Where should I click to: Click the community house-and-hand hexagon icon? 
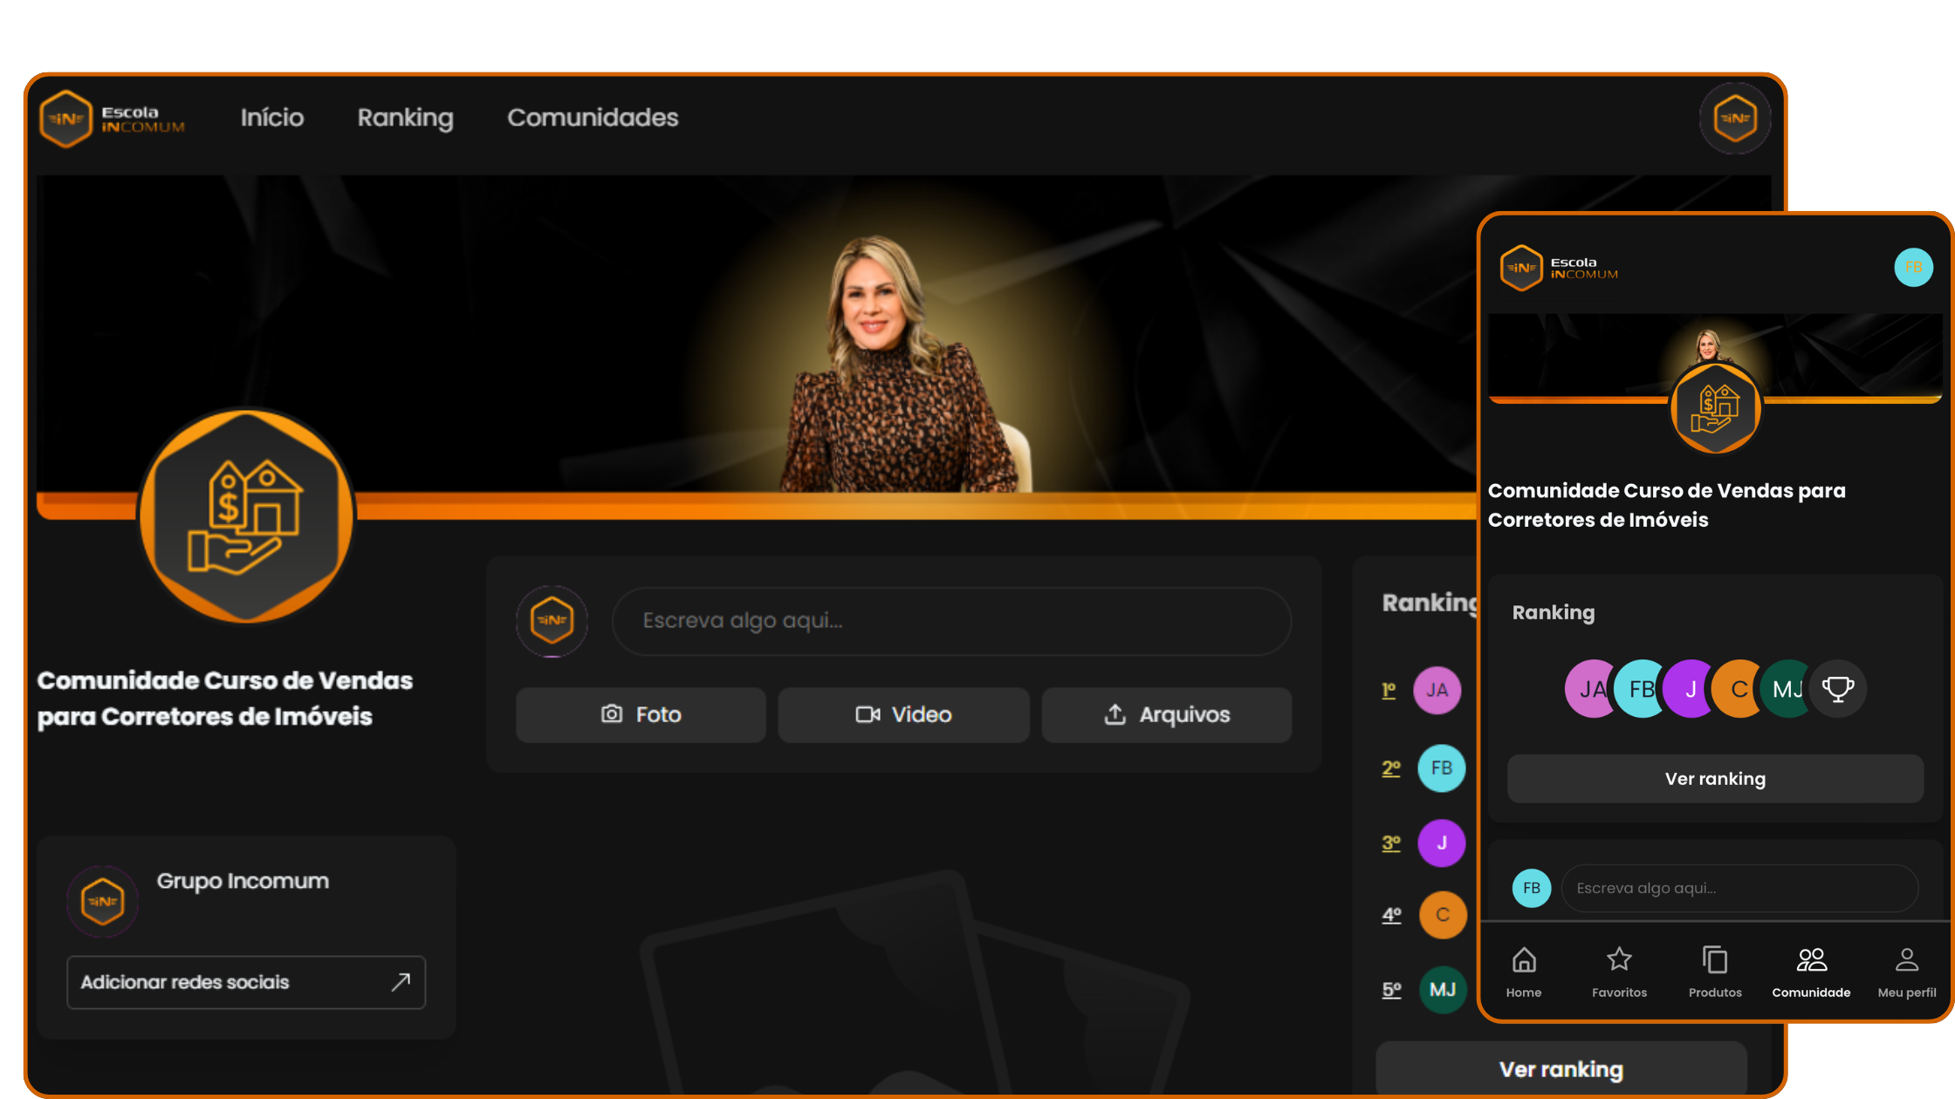246,516
